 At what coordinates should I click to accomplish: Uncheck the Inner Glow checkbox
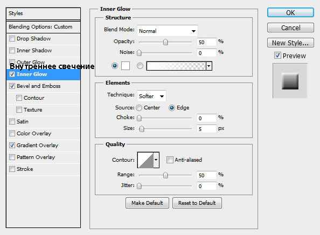click(x=12, y=74)
